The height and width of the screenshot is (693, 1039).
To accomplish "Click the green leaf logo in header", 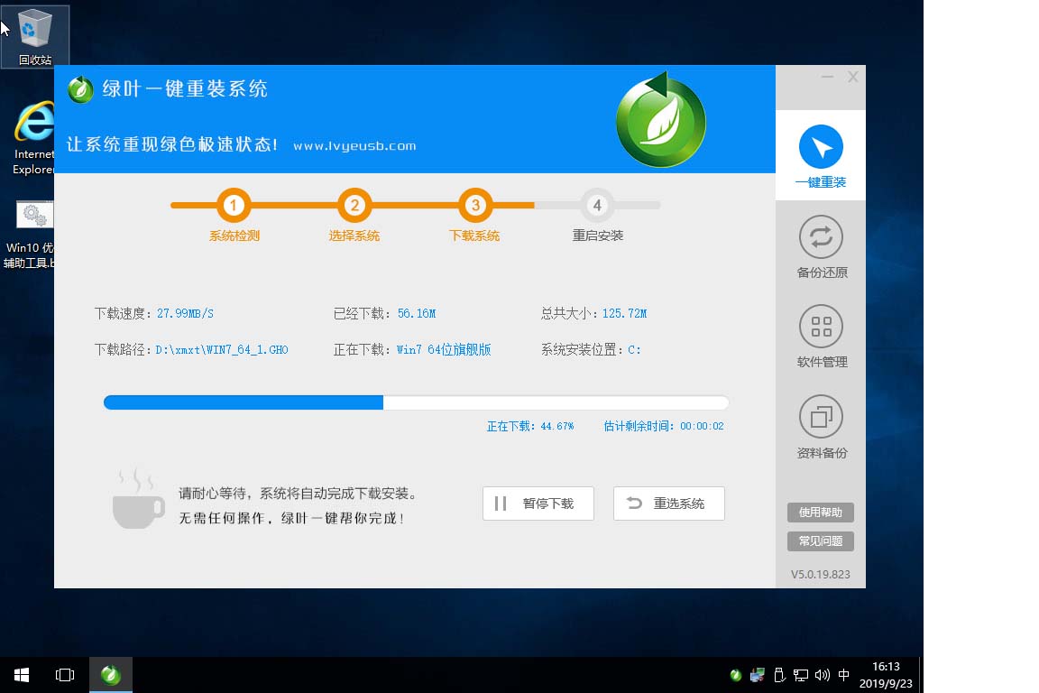I will [660, 121].
